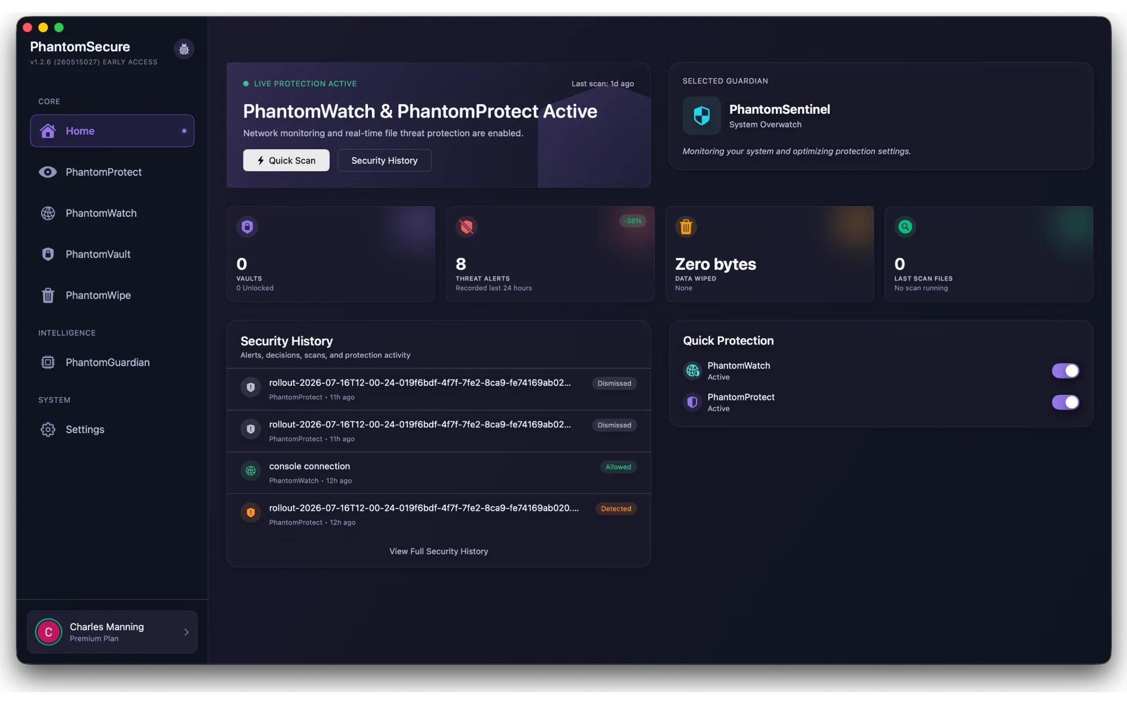Click the Settings gear icon in sidebar
Screen dimensions: 1127x704
[48, 429]
